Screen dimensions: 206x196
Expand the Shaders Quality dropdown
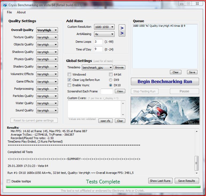pyautogui.click(x=47, y=67)
